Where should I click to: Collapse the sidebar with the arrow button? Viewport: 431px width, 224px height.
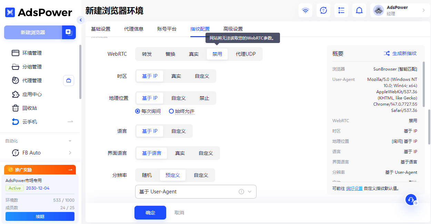(x=81, y=20)
